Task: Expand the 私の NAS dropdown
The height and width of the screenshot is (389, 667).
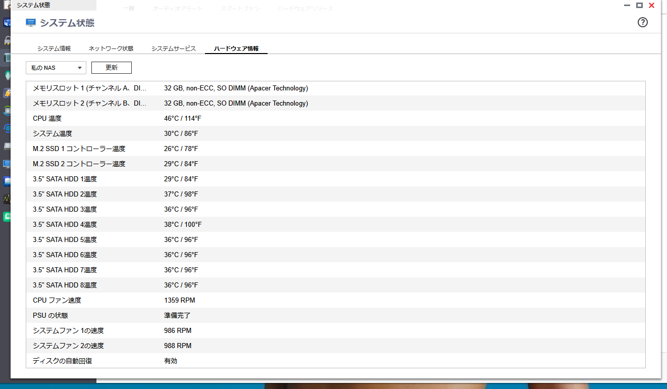Action: pos(56,68)
